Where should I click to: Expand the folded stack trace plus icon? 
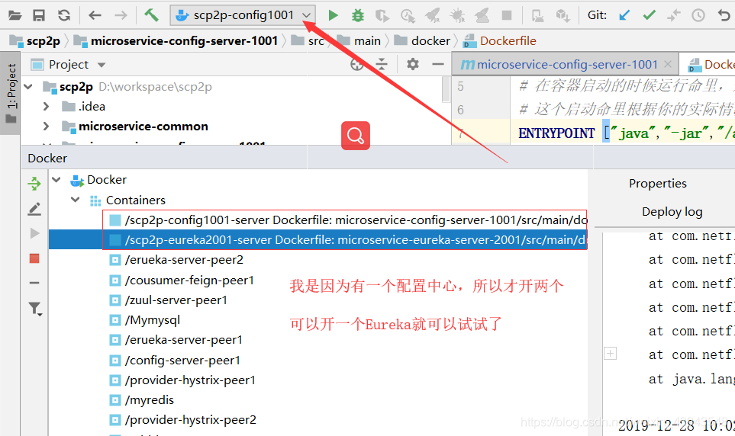click(610, 353)
